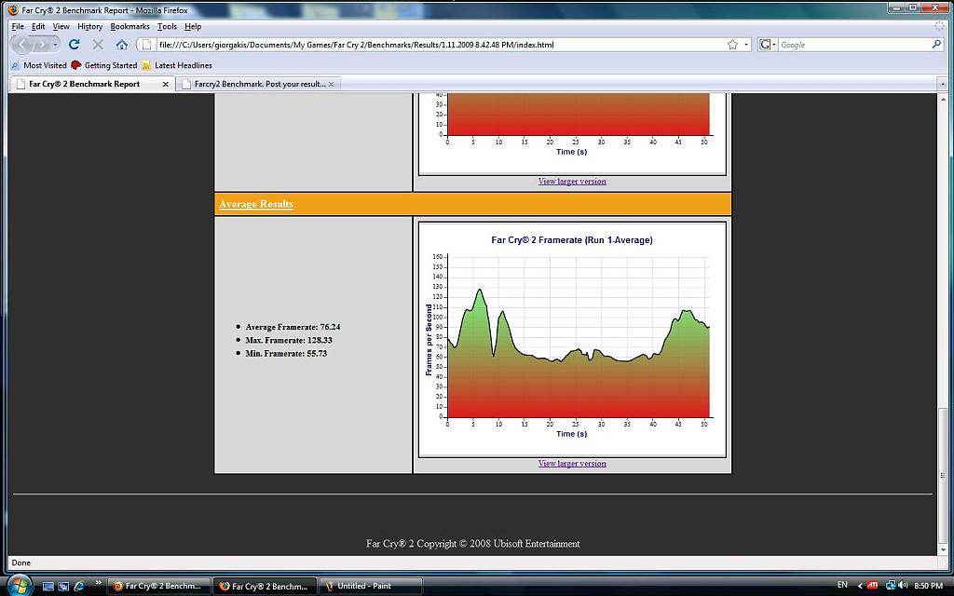This screenshot has width=954, height=596.
Task: Open the View menu
Action: pyautogui.click(x=61, y=27)
